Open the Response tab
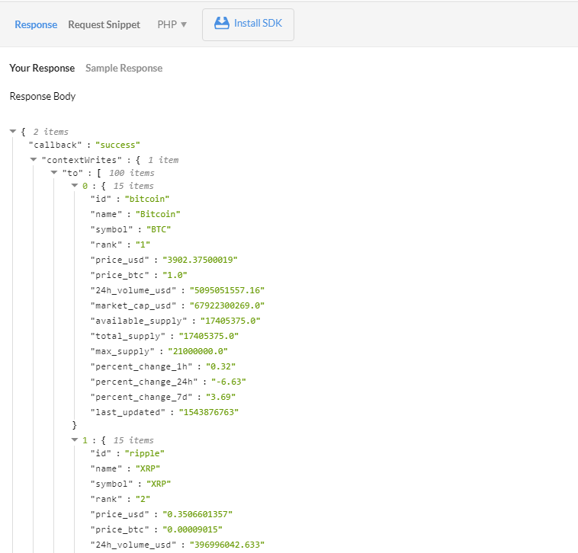Viewport: 578px width, 553px height. [36, 24]
